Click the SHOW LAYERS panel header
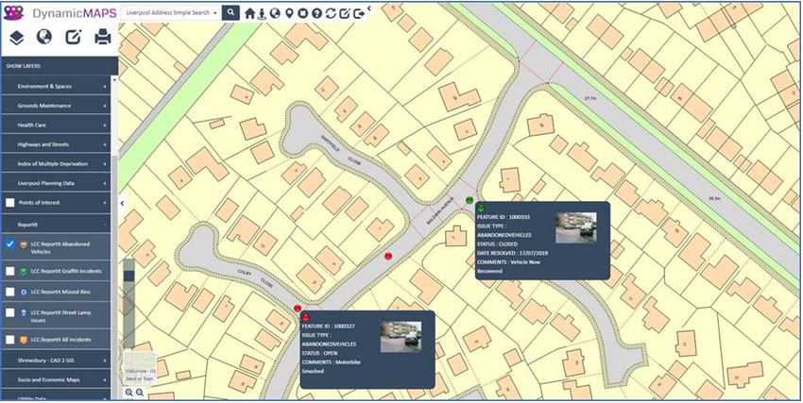803x403 pixels. coord(60,66)
